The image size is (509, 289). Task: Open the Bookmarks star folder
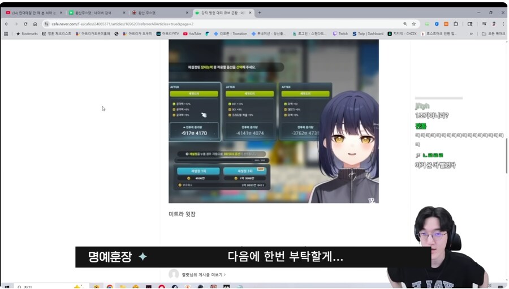pyautogui.click(x=27, y=33)
